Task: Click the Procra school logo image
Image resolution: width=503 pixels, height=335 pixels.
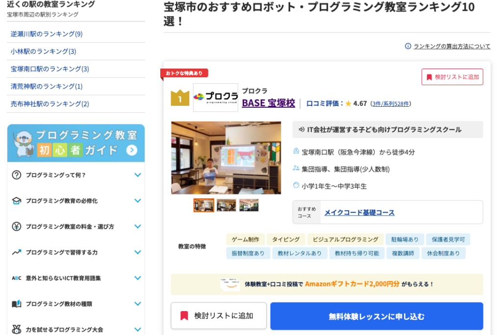Action: pos(215,97)
